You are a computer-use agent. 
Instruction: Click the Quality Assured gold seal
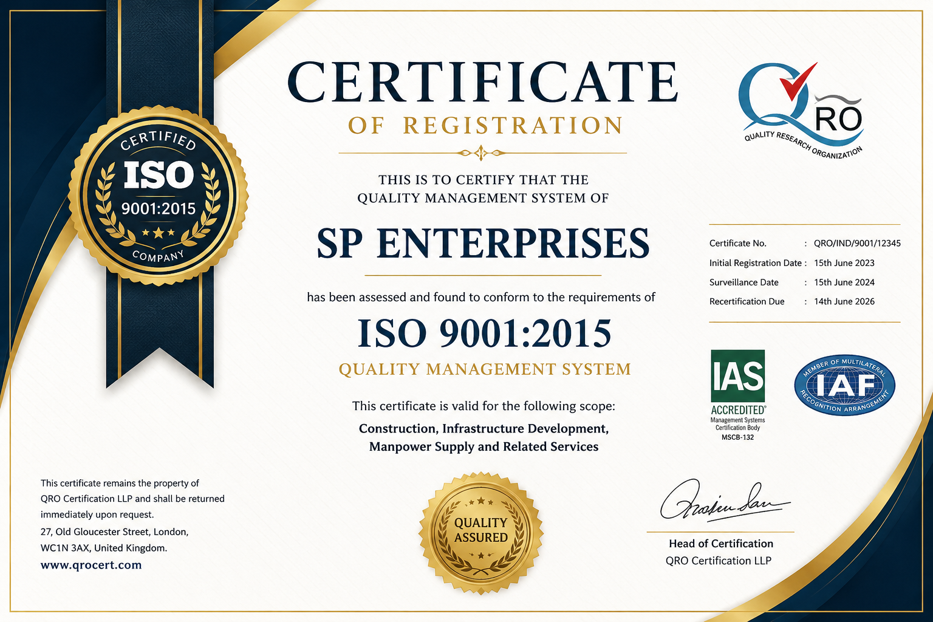(481, 533)
